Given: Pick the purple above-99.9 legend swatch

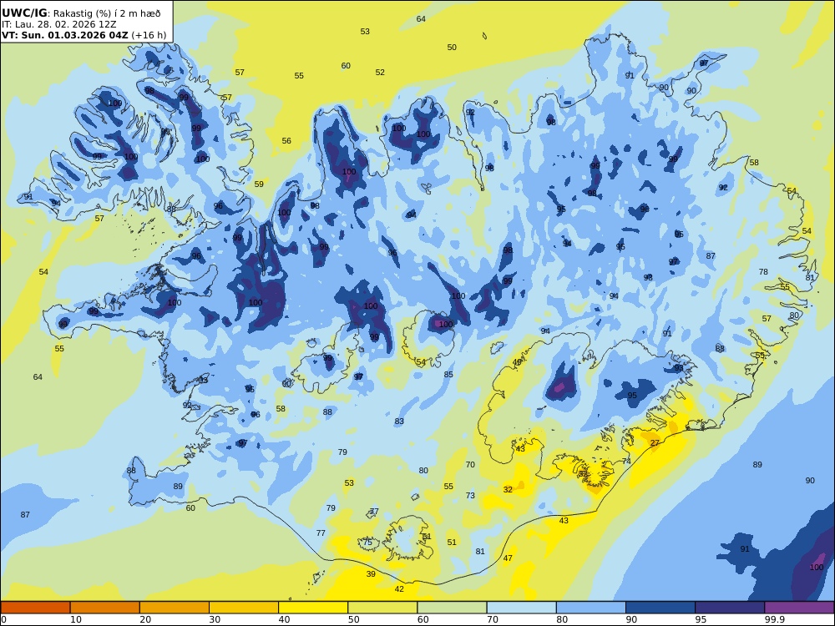Looking at the screenshot, I should pos(799,608).
